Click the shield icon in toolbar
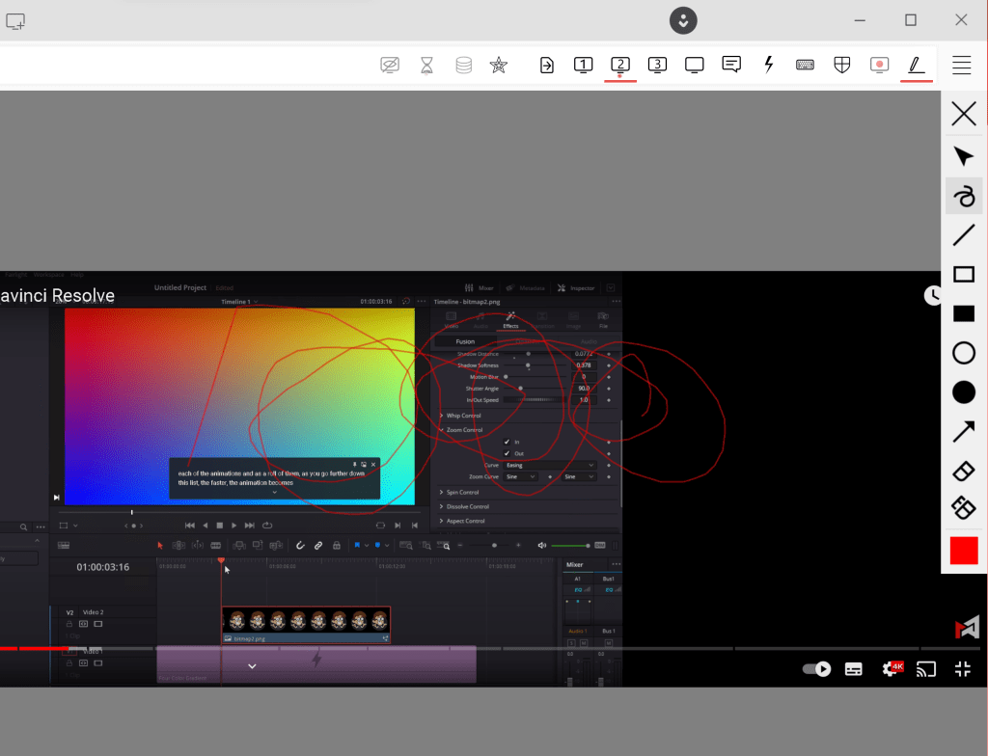This screenshot has width=988, height=756. [842, 65]
